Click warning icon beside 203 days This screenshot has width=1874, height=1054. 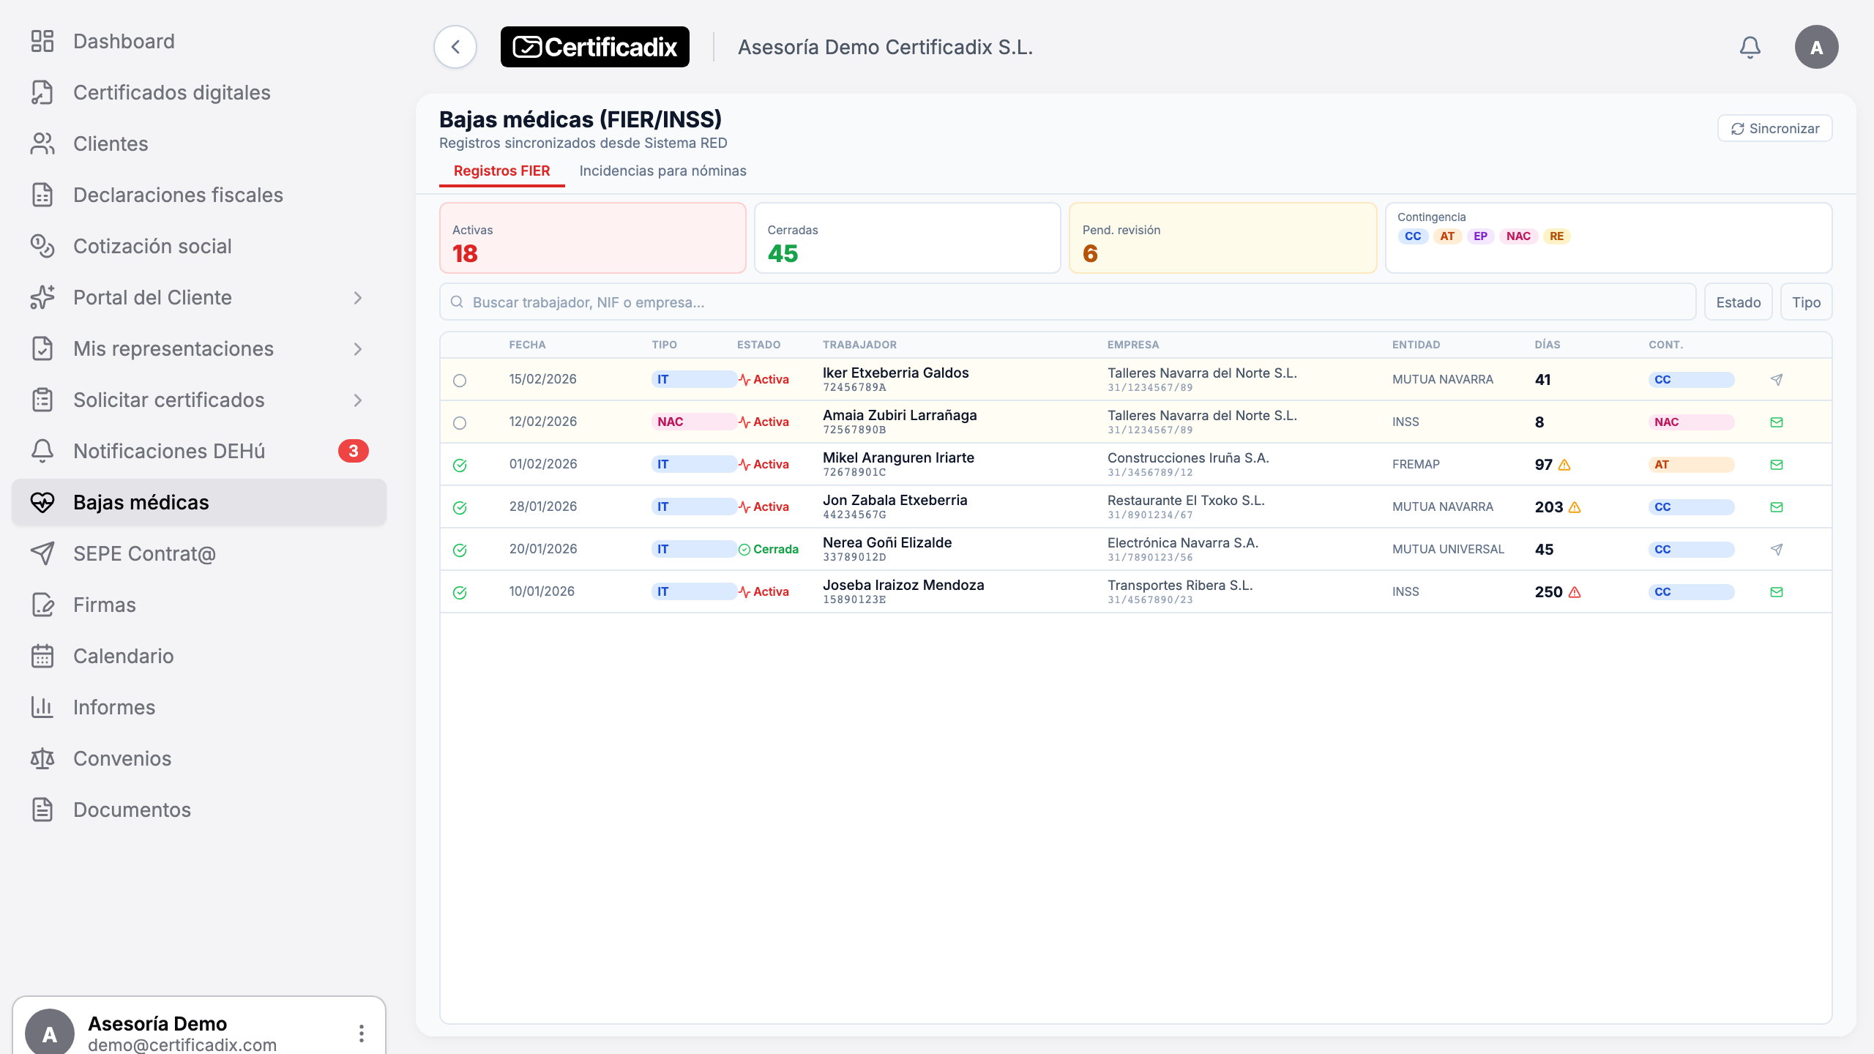pos(1575,507)
